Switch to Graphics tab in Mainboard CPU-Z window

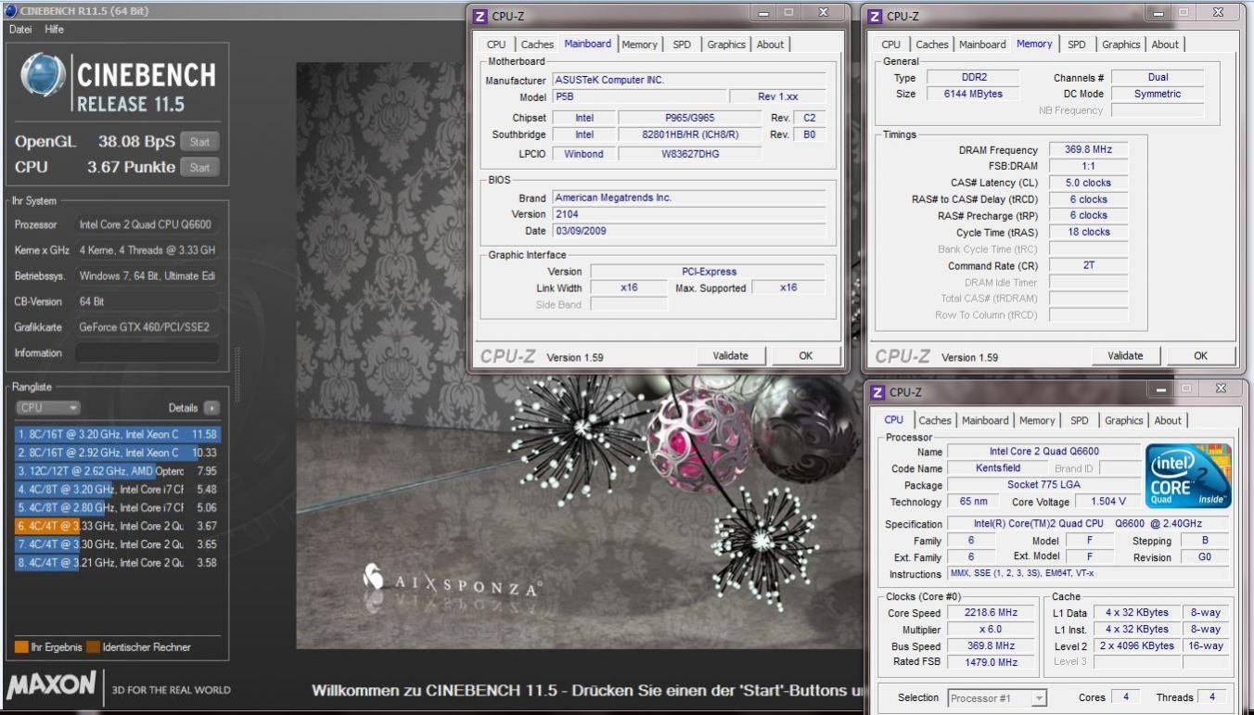pyautogui.click(x=726, y=45)
